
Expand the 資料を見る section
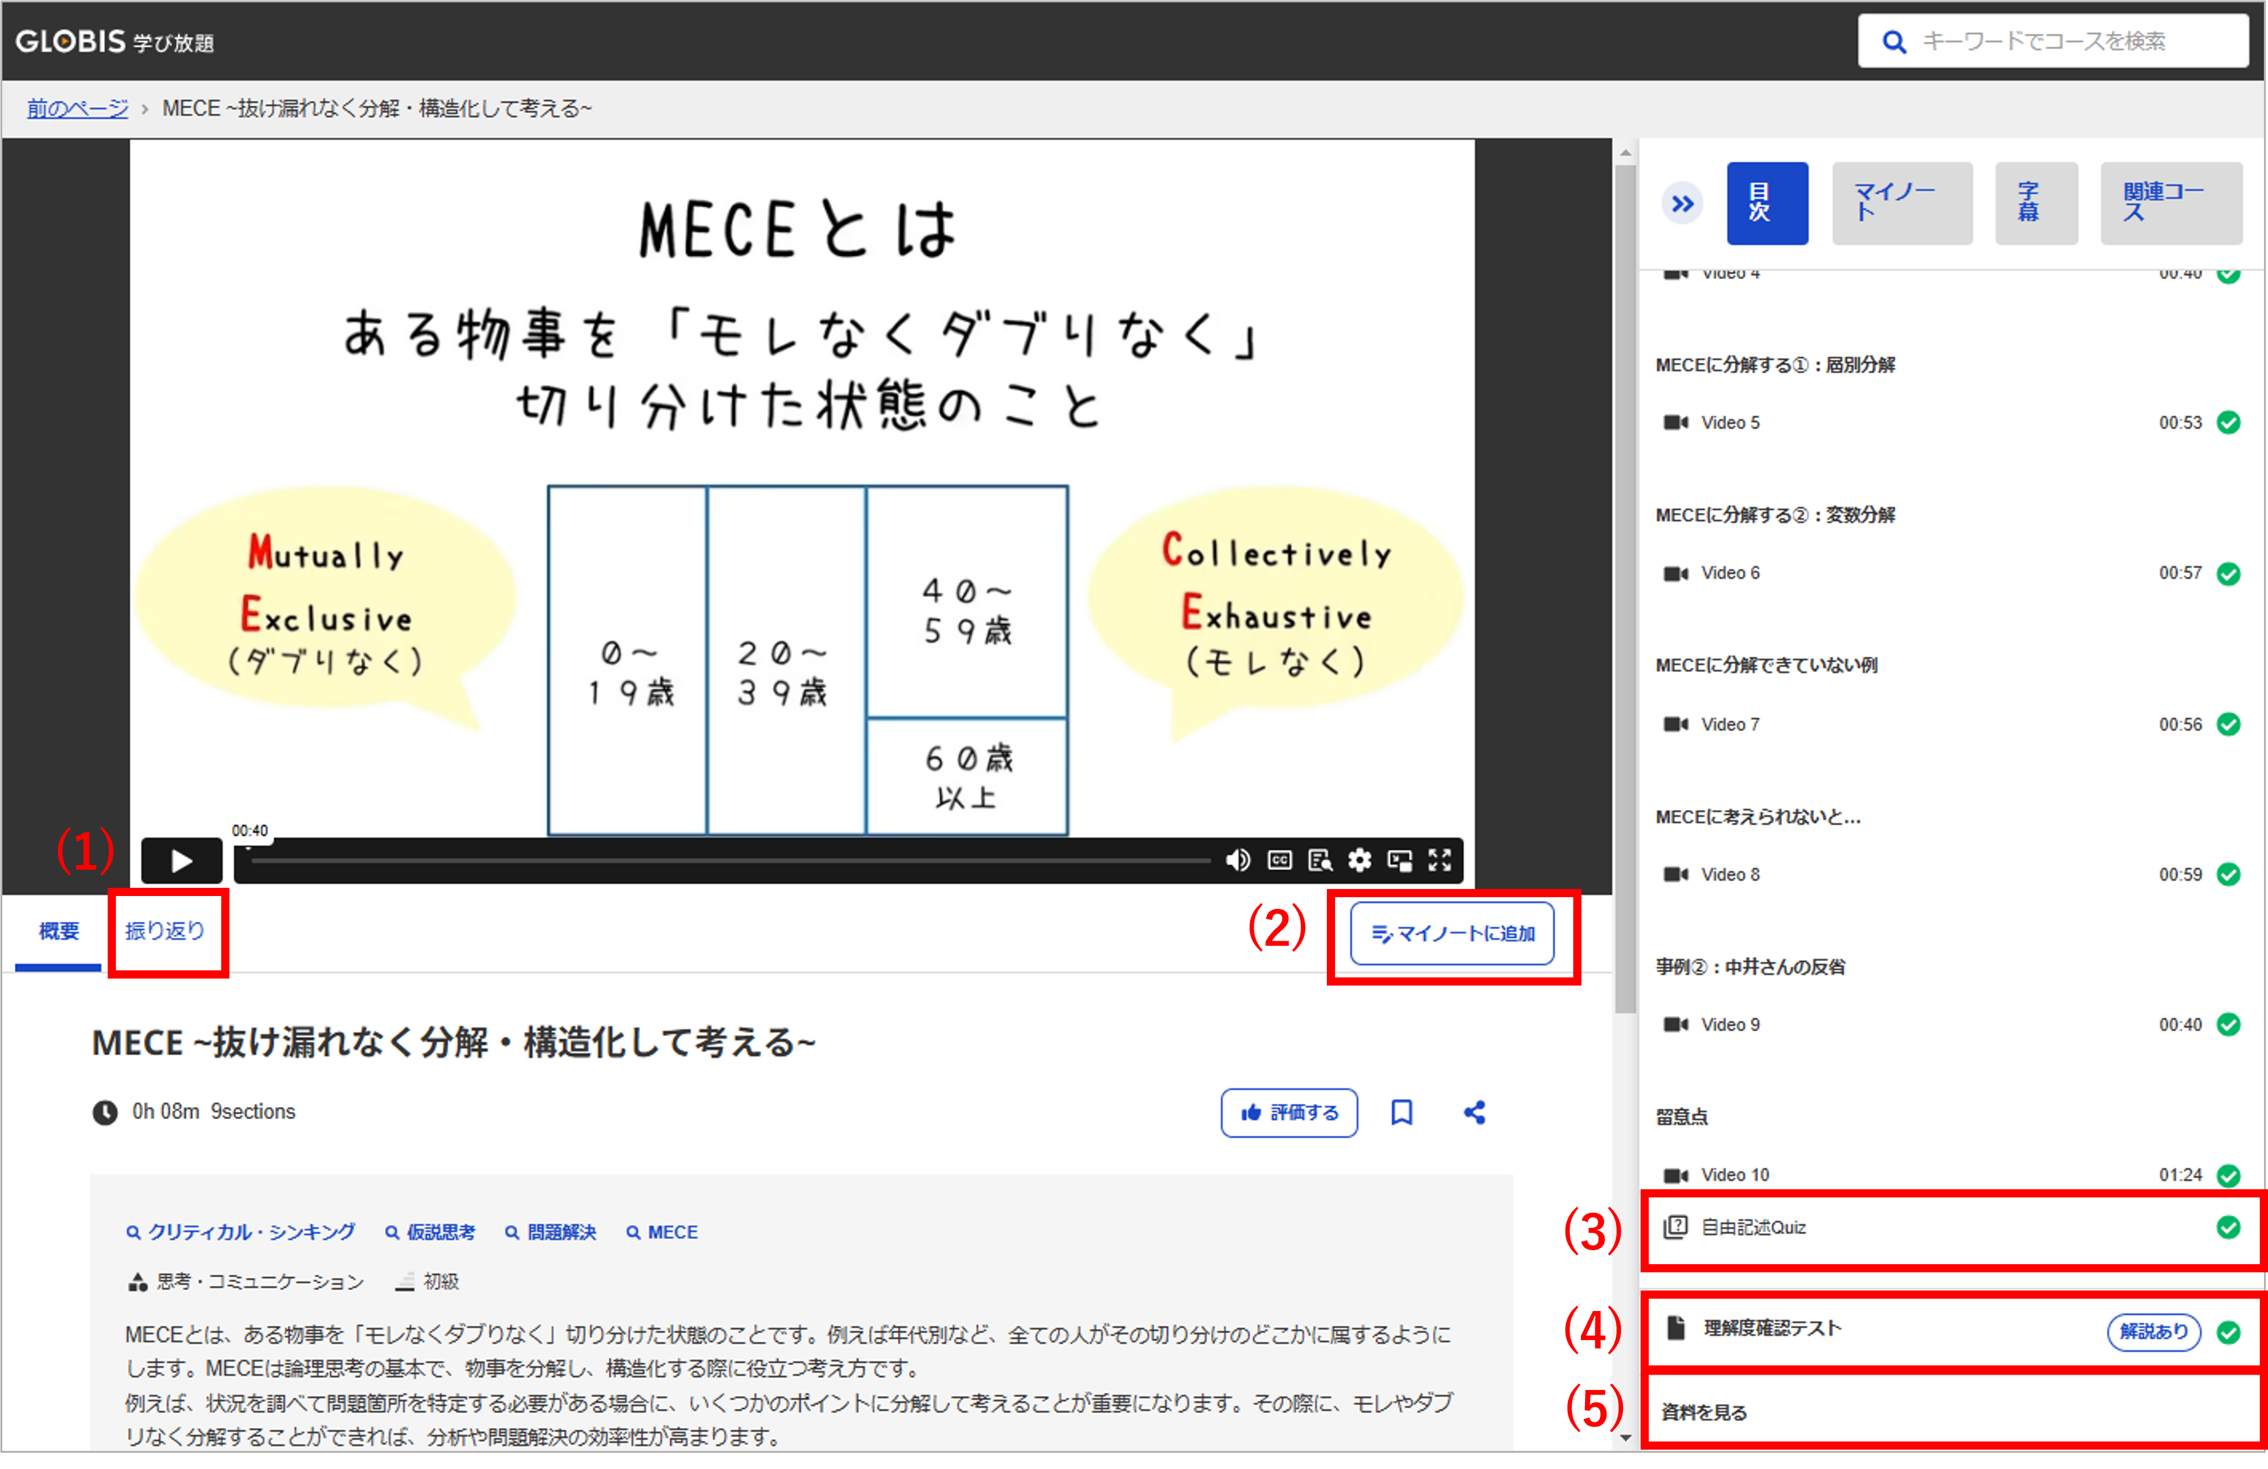pos(1705,1412)
